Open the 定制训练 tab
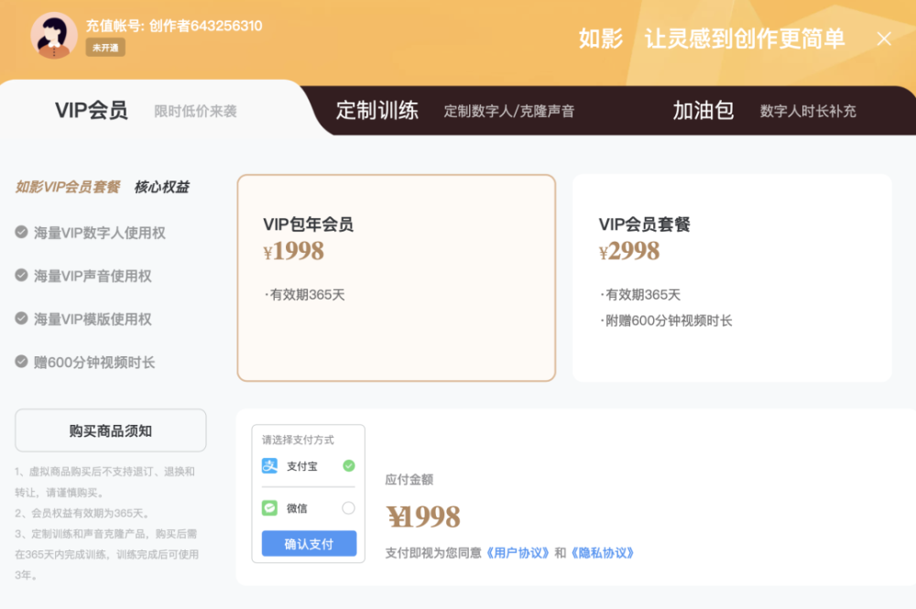 (x=376, y=111)
